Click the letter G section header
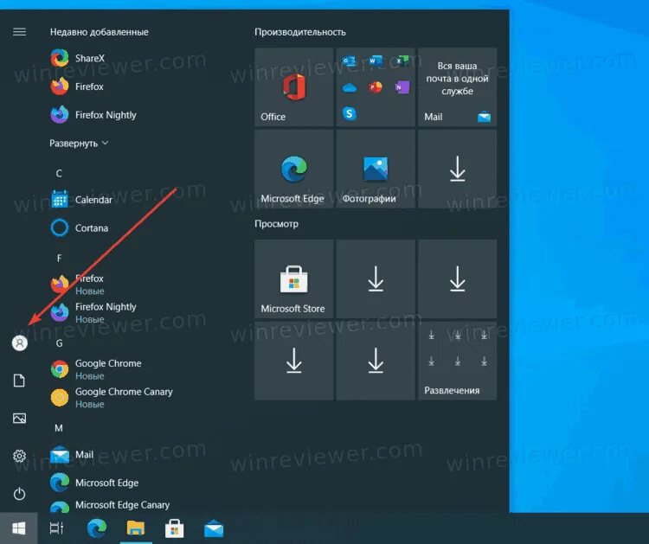Image resolution: width=649 pixels, height=544 pixels. [x=59, y=343]
